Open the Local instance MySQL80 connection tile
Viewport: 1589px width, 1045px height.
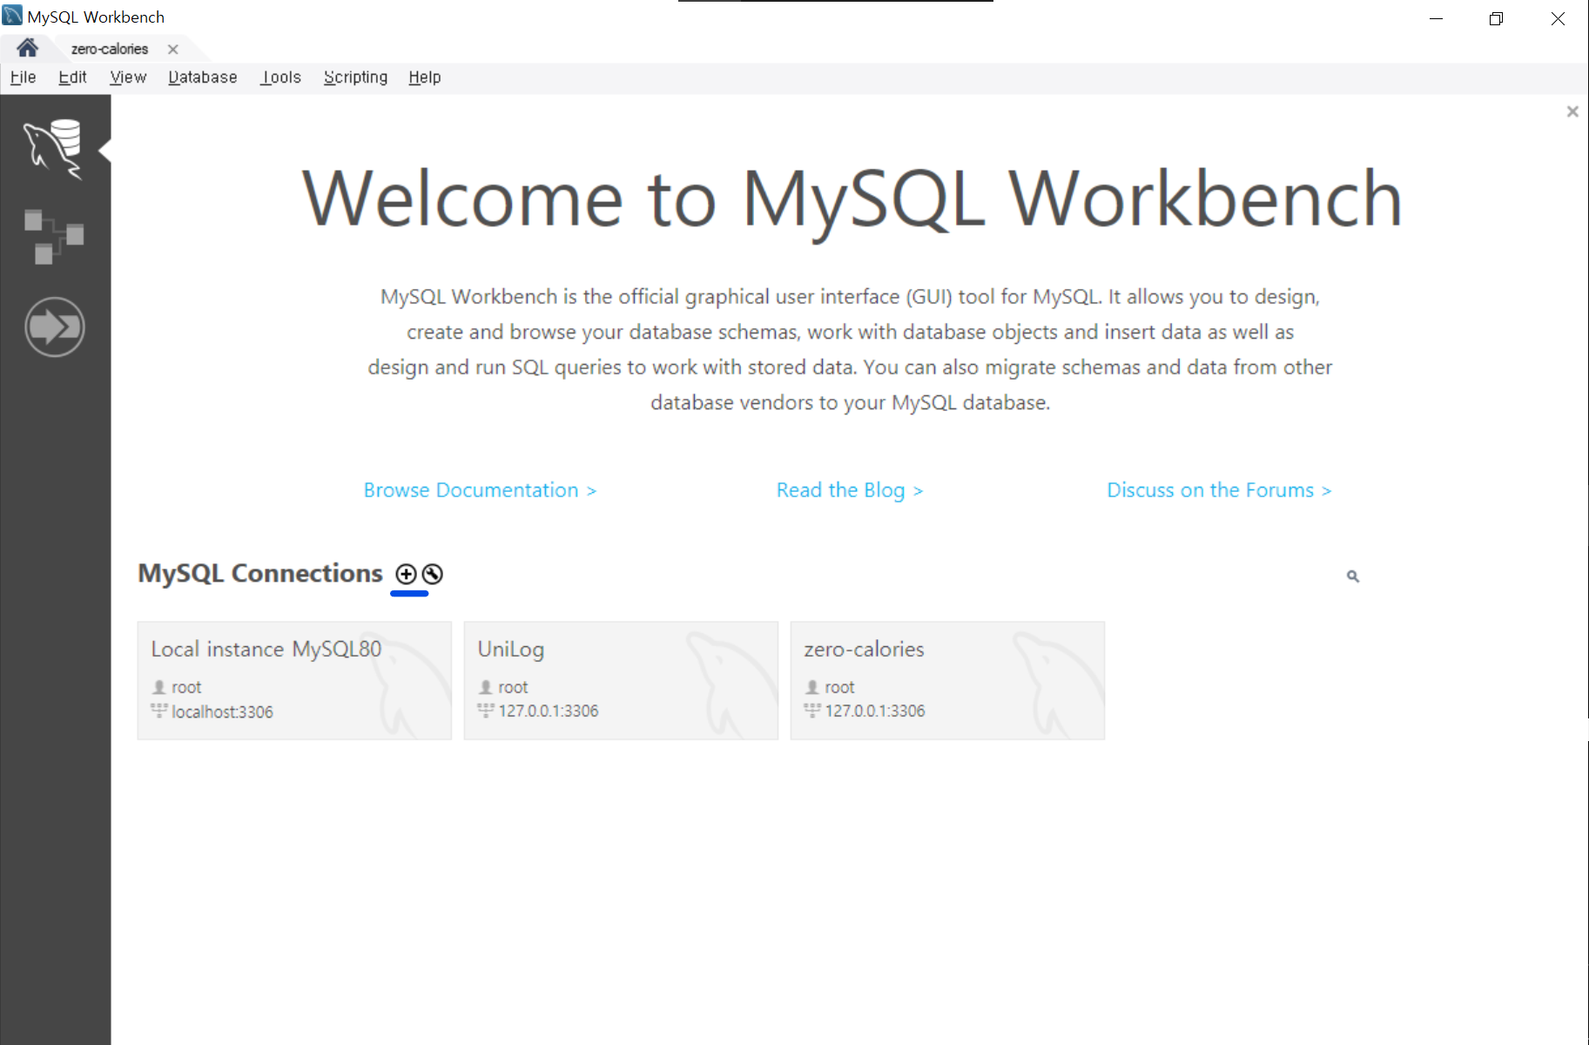(x=294, y=680)
